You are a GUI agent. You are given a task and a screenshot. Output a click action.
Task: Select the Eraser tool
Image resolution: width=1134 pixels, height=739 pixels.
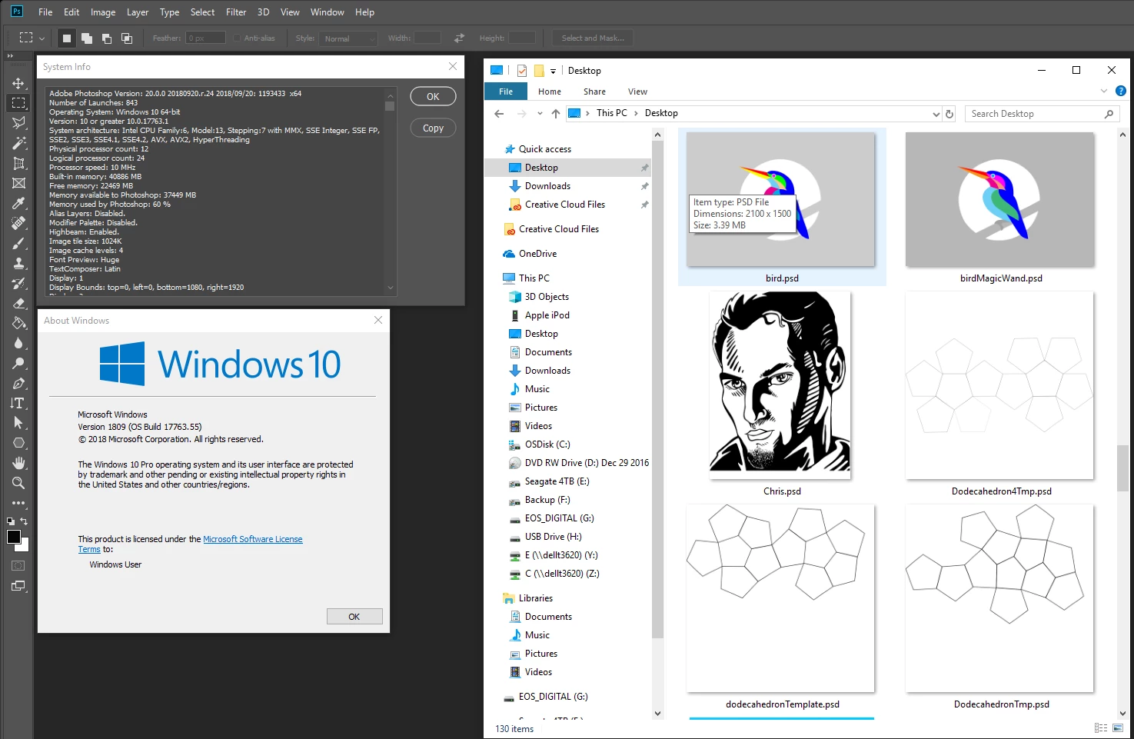point(18,303)
